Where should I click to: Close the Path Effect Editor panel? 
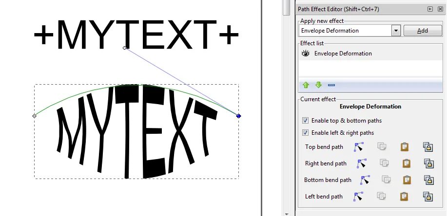441,9
